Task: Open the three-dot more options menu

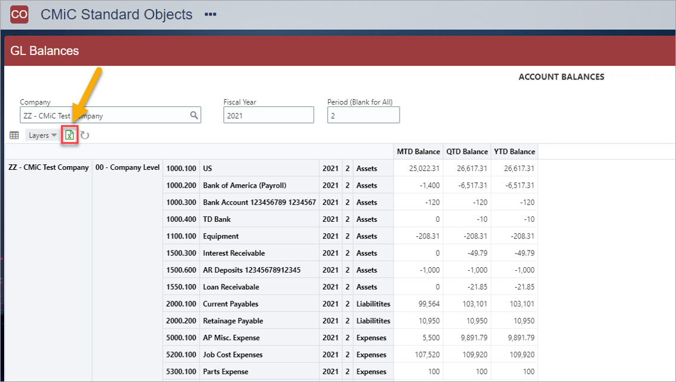Action: click(x=210, y=14)
